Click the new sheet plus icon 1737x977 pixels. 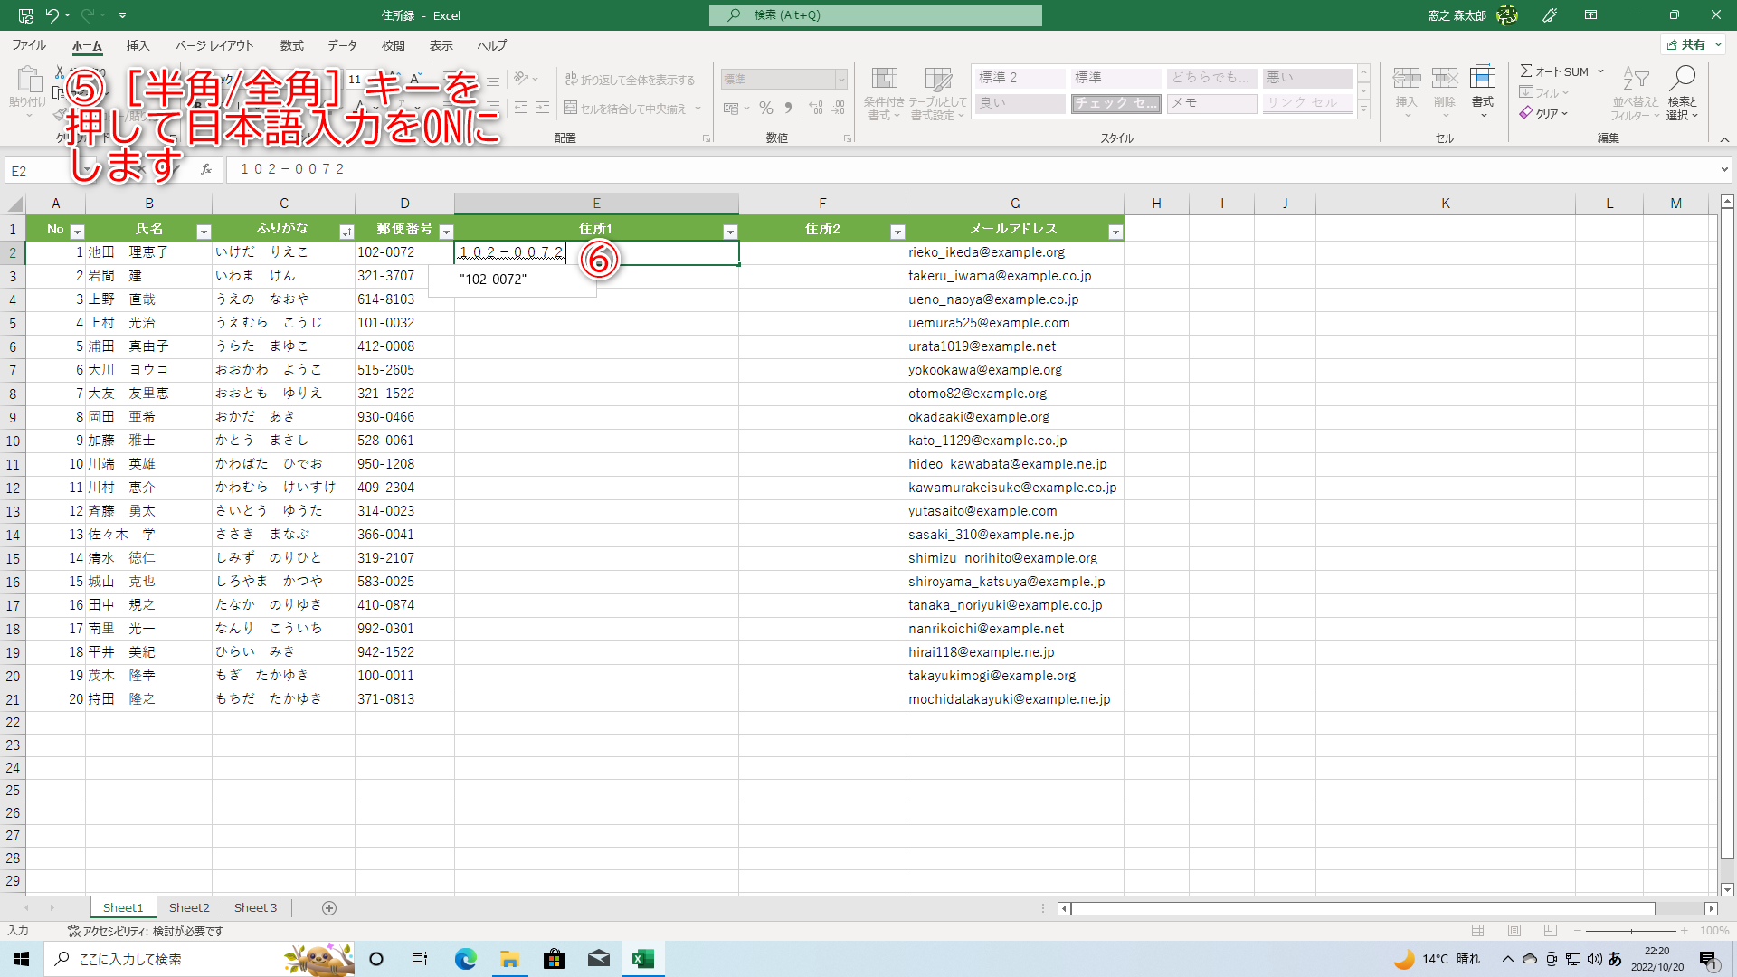point(329,908)
